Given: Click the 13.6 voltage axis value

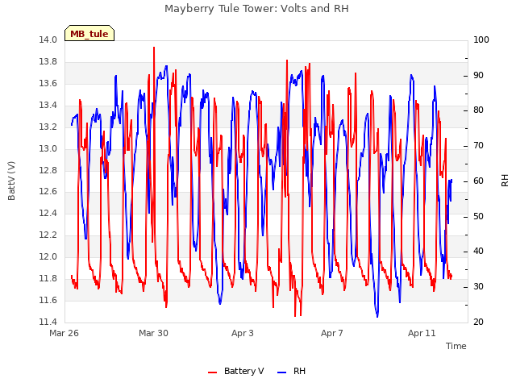Looking at the screenshot, I should pyautogui.click(x=48, y=83).
